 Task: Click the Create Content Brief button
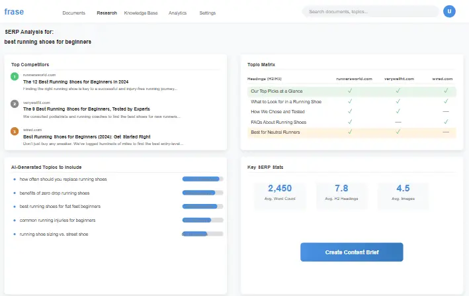tap(352, 252)
